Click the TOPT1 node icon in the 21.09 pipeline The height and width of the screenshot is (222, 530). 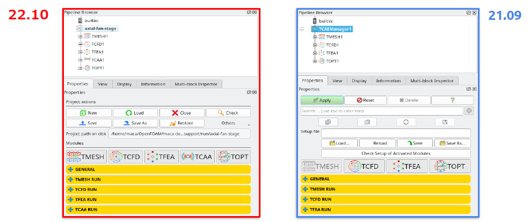point(322,61)
